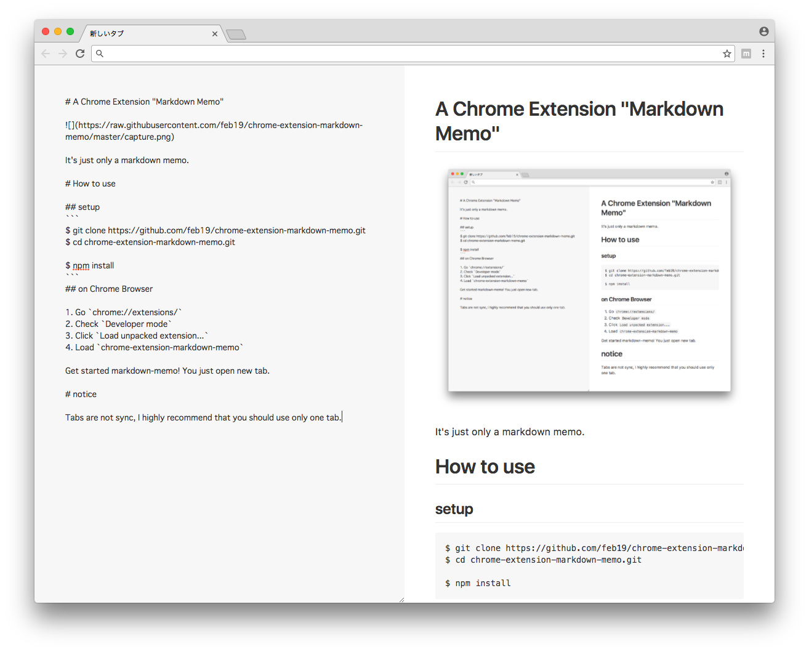Click the search magnifier in address bar

tap(100, 54)
